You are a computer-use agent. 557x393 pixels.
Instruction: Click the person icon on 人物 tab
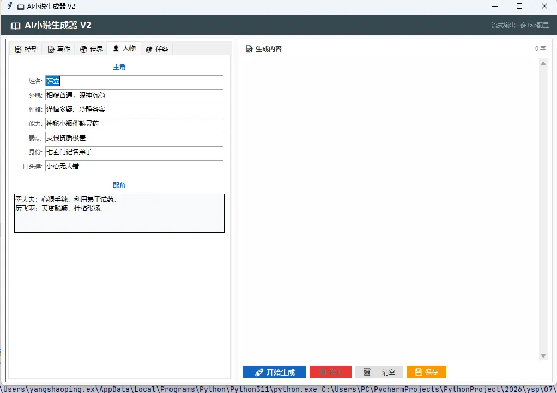(x=116, y=49)
